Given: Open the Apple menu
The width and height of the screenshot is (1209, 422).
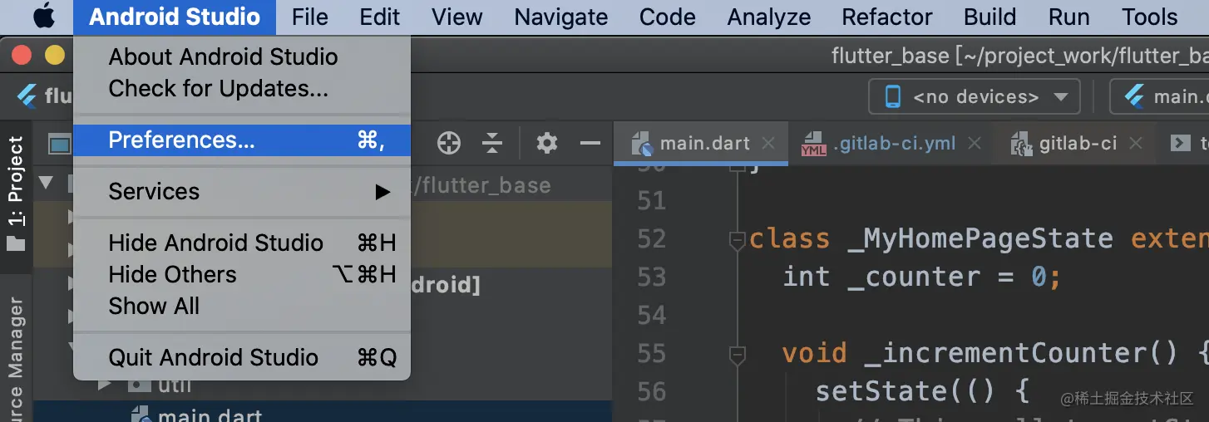Looking at the screenshot, I should (x=43, y=17).
